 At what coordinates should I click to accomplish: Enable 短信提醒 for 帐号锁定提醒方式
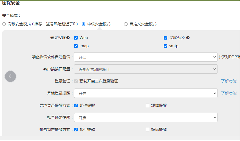pos(147,130)
